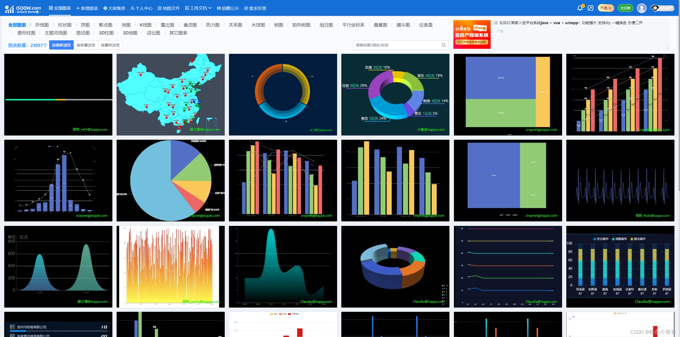Open the notification bell icon
Image resolution: width=680 pixels, height=337 pixels.
(x=580, y=8)
